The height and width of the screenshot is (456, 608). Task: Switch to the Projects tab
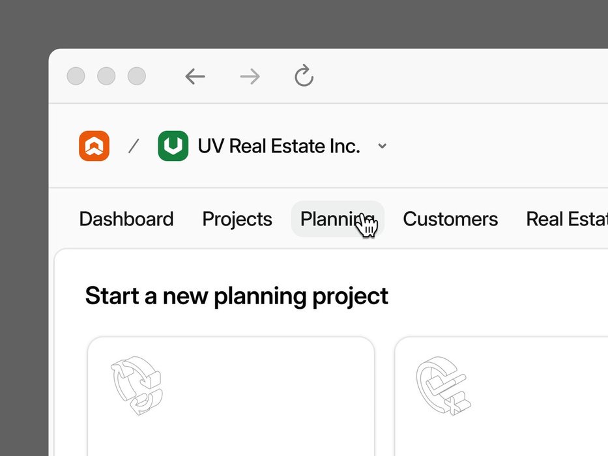tap(237, 219)
